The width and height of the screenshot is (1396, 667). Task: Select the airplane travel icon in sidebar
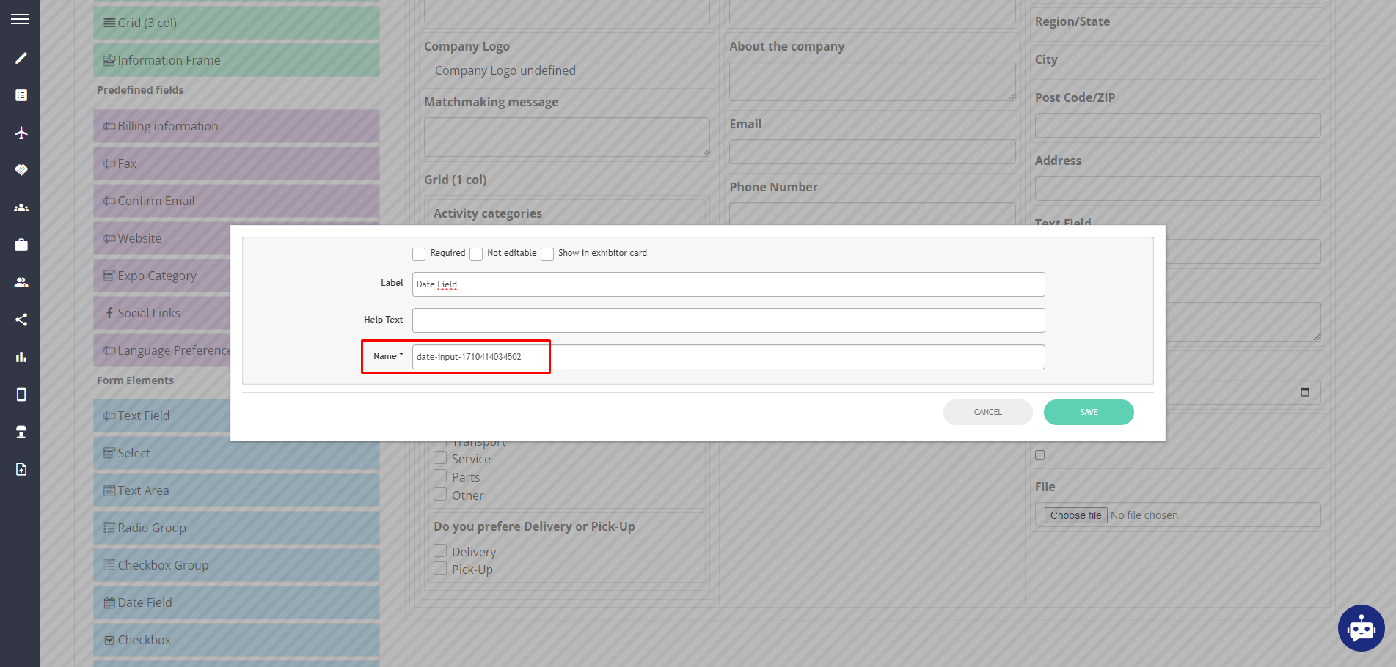21,133
